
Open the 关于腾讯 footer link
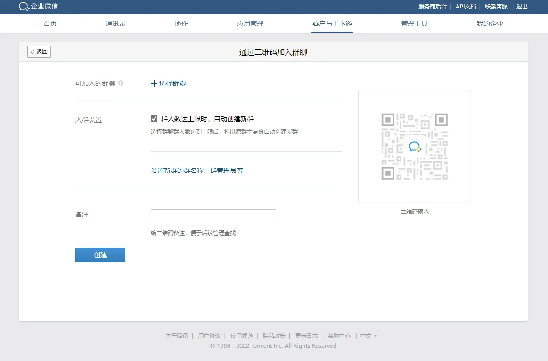[x=177, y=336]
